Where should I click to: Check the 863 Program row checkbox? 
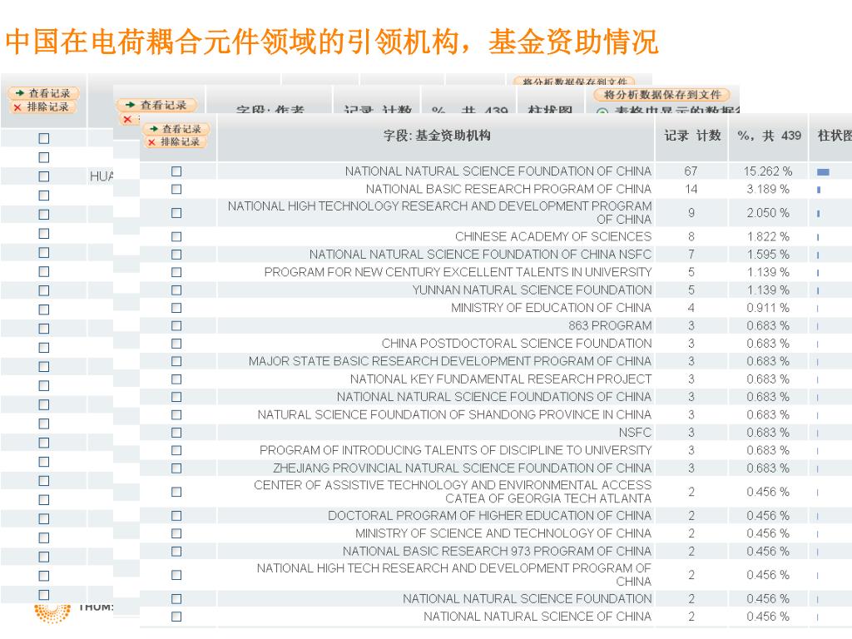(x=176, y=326)
